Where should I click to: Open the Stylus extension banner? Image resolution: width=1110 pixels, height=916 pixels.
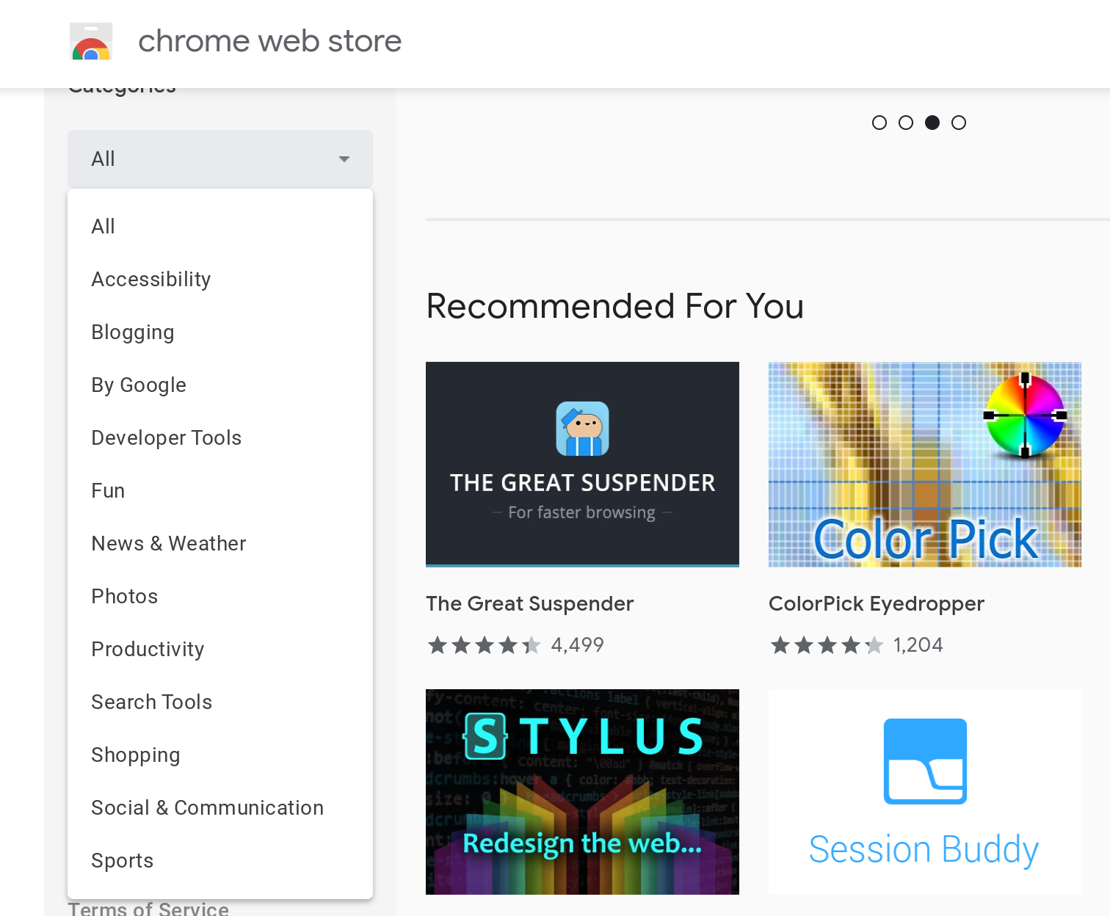pyautogui.click(x=582, y=791)
